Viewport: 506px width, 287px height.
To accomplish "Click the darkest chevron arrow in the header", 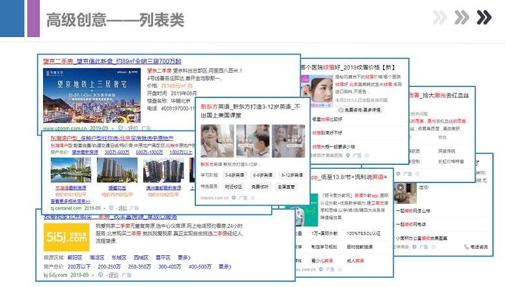I will [x=483, y=18].
